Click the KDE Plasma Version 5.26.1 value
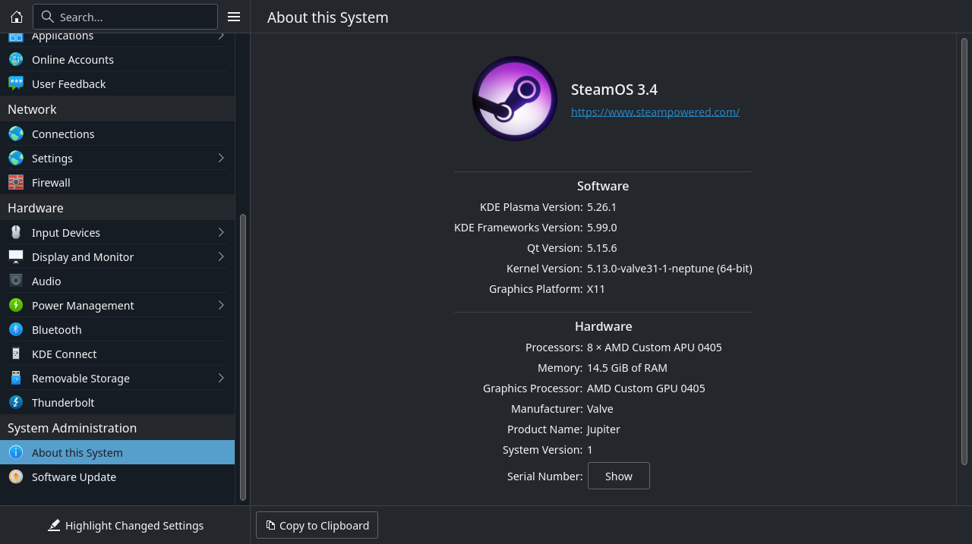This screenshot has width=972, height=544. click(601, 206)
